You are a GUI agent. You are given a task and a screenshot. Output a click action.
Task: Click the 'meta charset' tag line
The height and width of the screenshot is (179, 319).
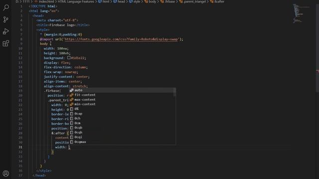pyautogui.click(x=57, y=20)
